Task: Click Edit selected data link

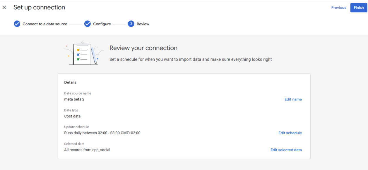Action: click(286, 150)
